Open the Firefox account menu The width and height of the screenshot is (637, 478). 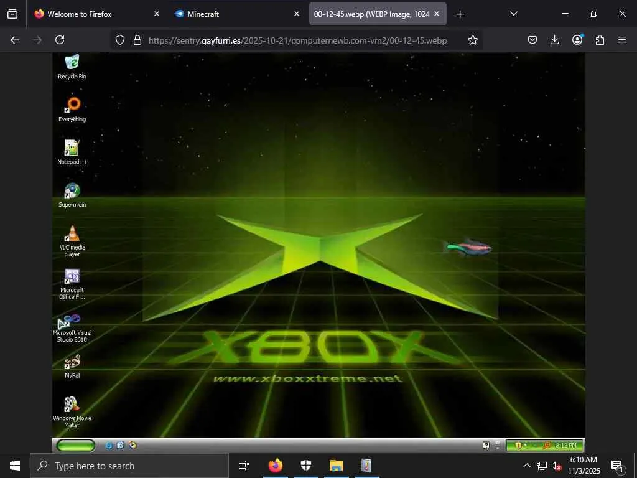(x=577, y=39)
